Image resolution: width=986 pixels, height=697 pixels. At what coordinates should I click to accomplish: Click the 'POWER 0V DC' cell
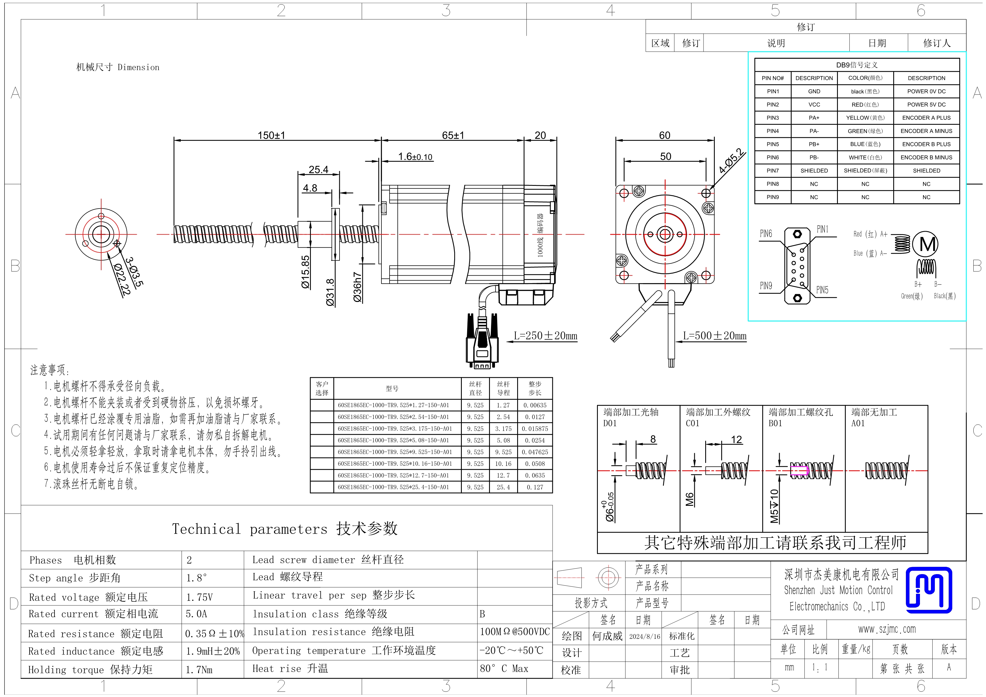click(x=926, y=91)
